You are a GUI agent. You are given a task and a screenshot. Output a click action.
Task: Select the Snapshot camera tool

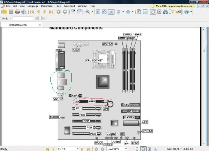(178, 12)
